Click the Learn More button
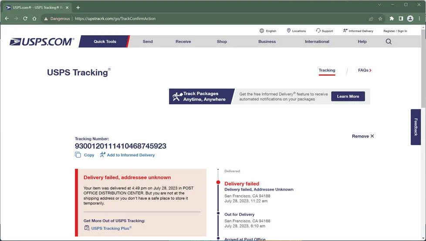 coord(348,96)
